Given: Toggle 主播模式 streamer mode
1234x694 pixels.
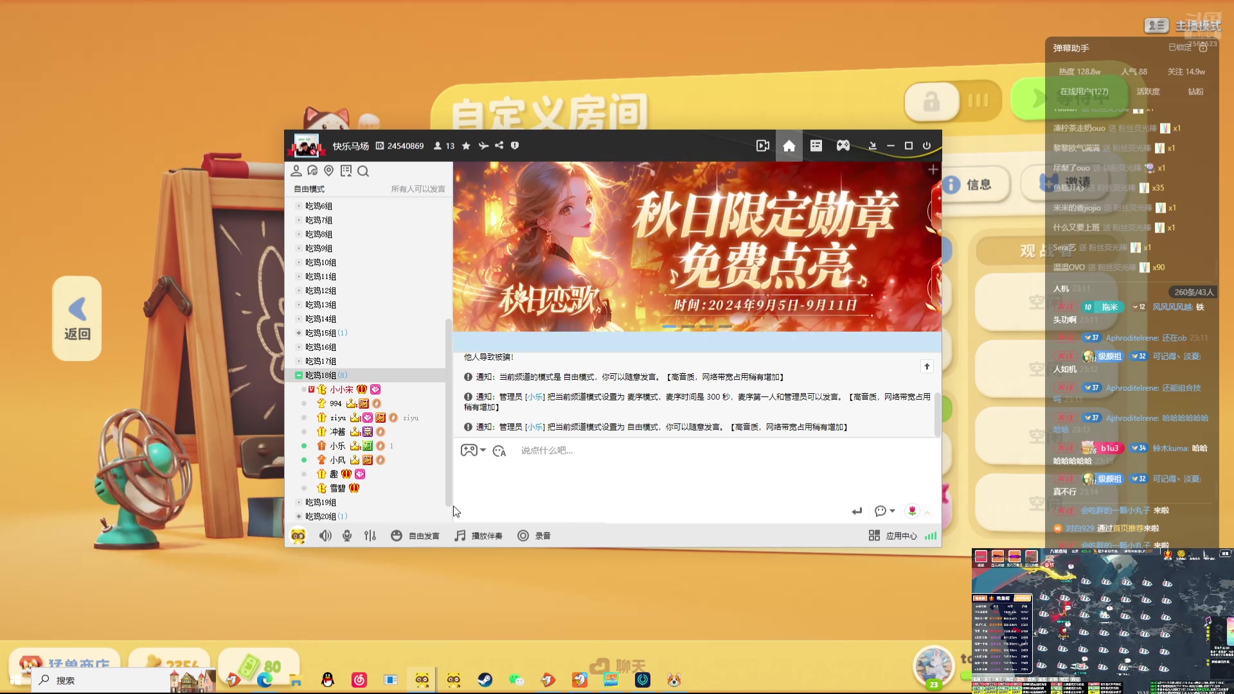Looking at the screenshot, I should tap(1183, 26).
